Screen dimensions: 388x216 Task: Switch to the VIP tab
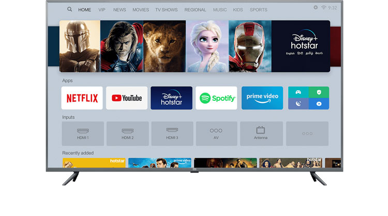[102, 10]
